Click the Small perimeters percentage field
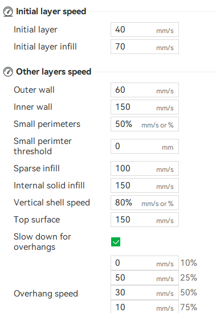Screen dimensions: 216x313 click(x=145, y=124)
